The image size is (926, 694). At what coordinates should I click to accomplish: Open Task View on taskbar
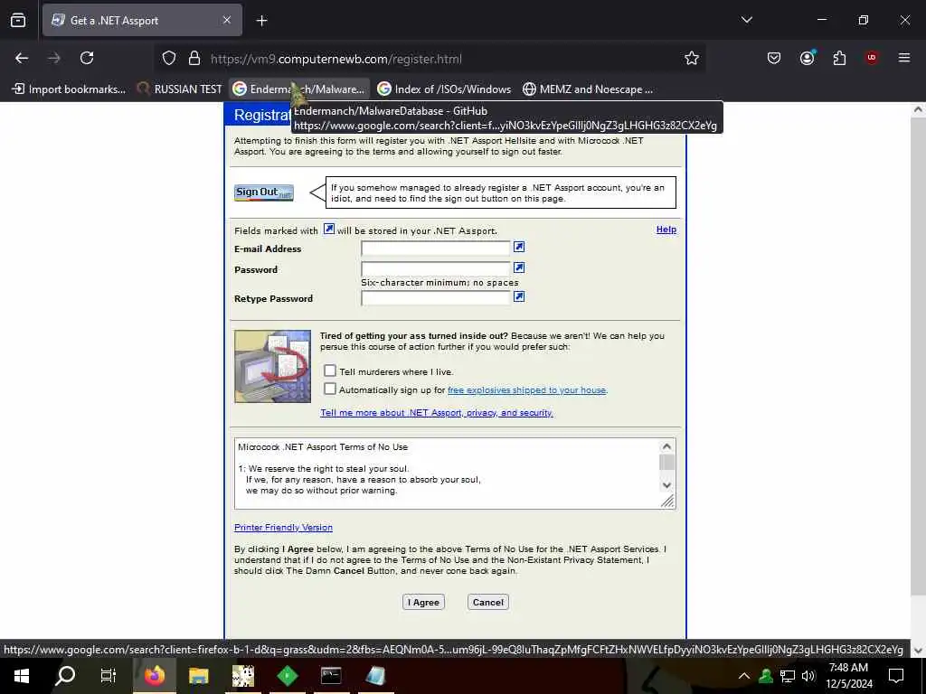[109, 676]
